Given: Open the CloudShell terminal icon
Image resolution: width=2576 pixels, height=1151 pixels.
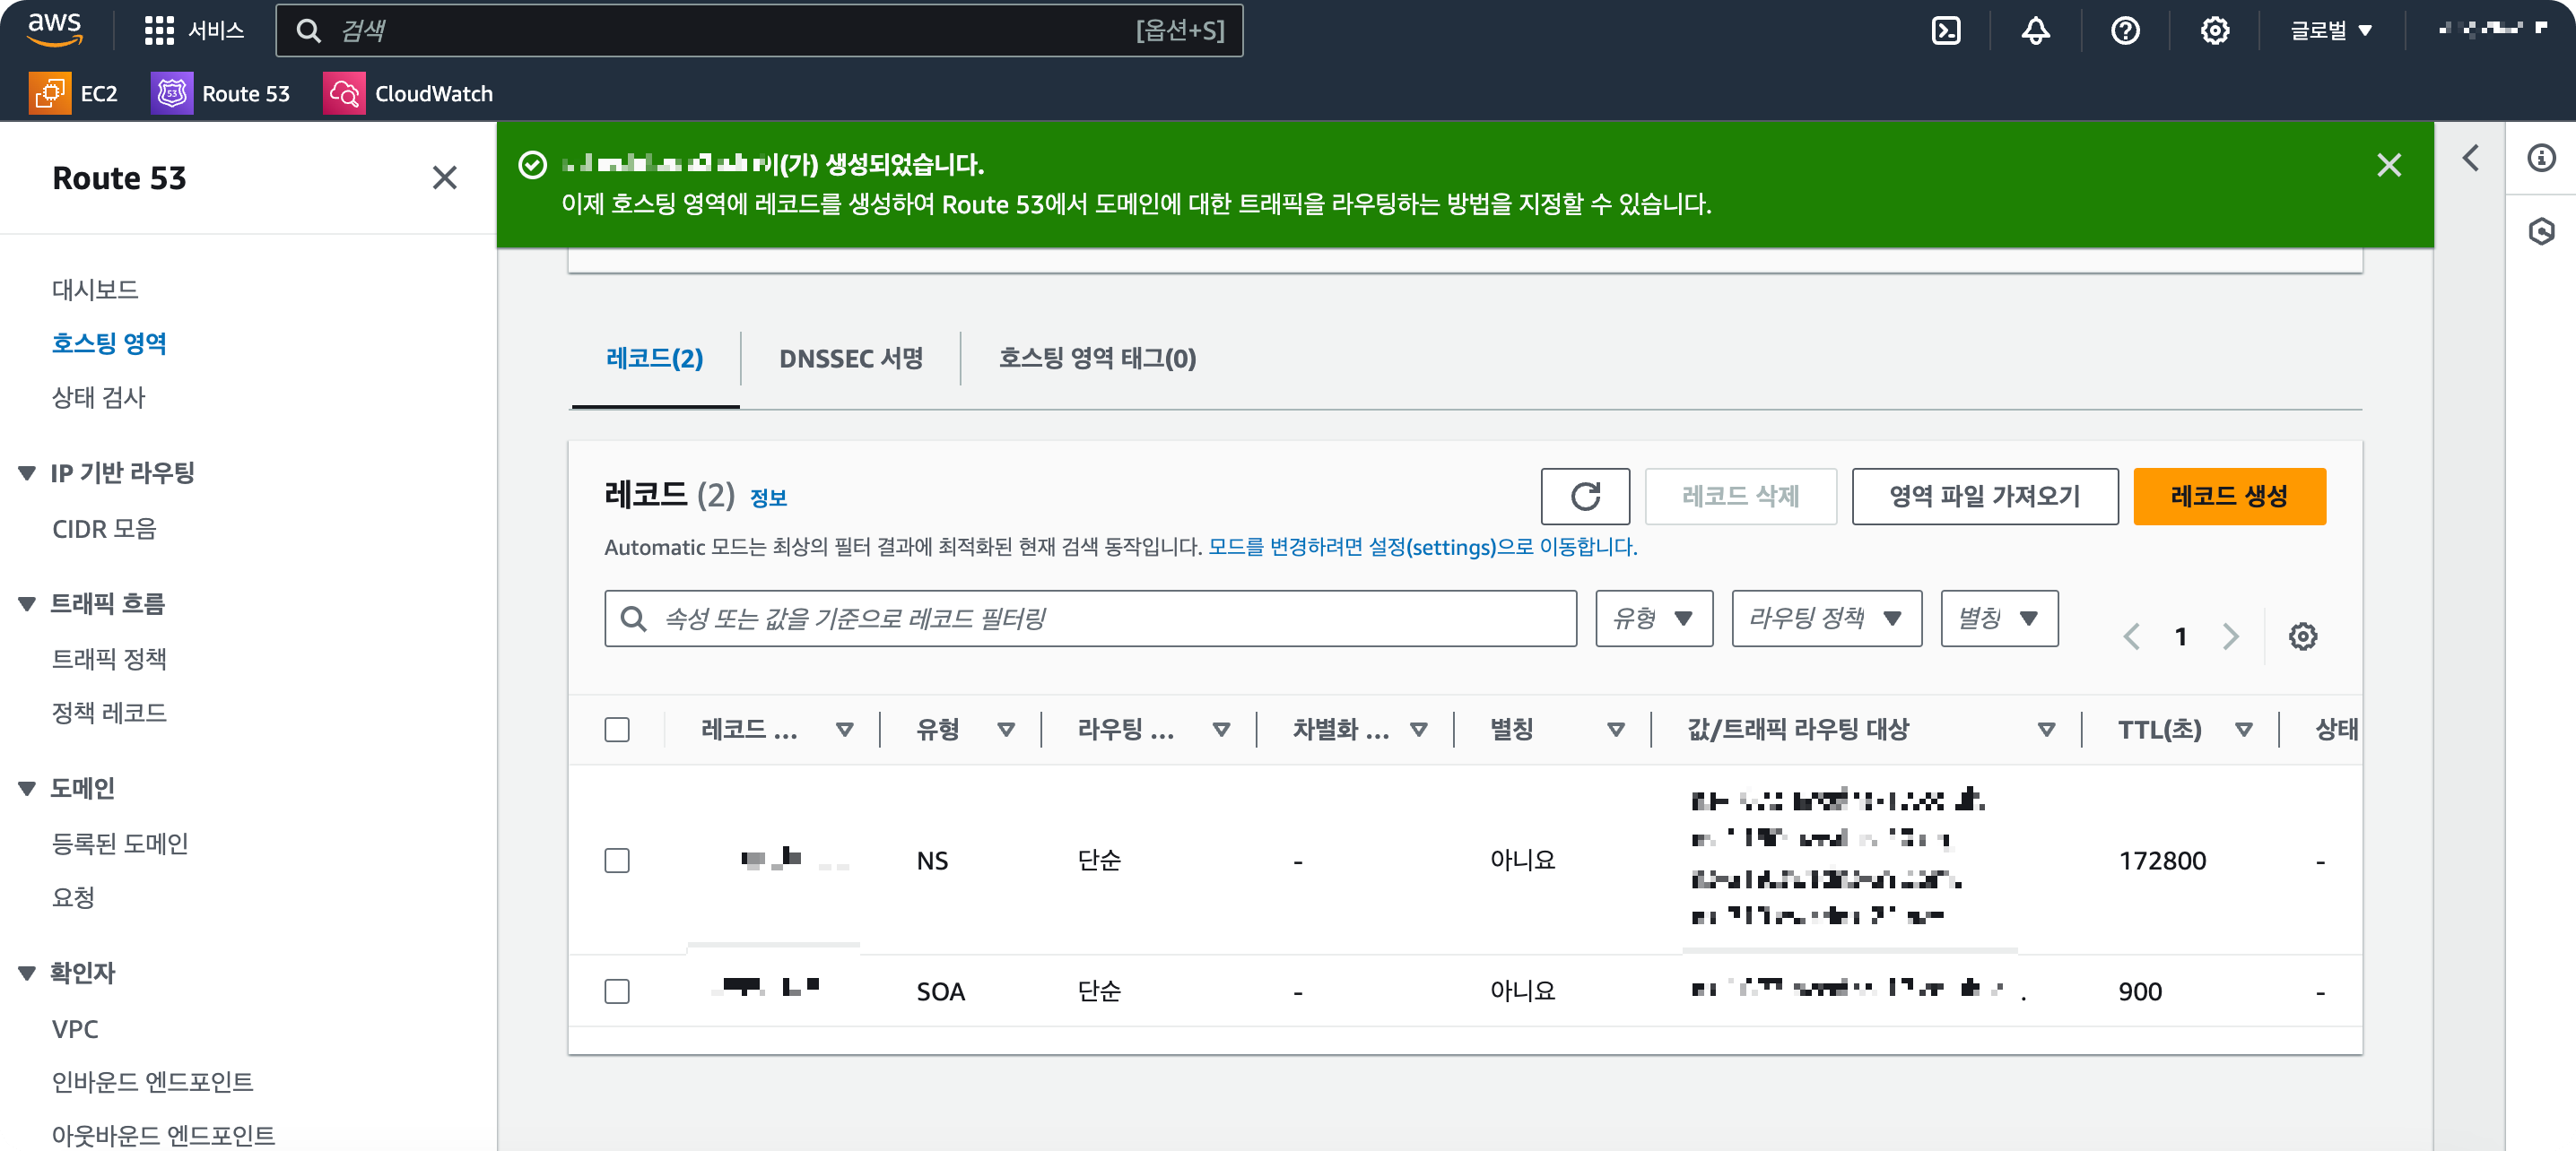Looking at the screenshot, I should 1945,31.
